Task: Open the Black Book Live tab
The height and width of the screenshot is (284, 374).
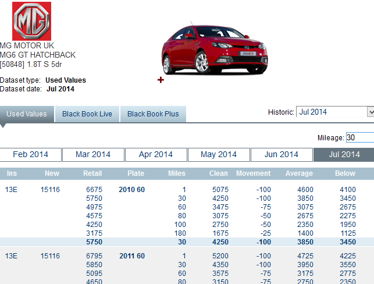Action: [87, 114]
